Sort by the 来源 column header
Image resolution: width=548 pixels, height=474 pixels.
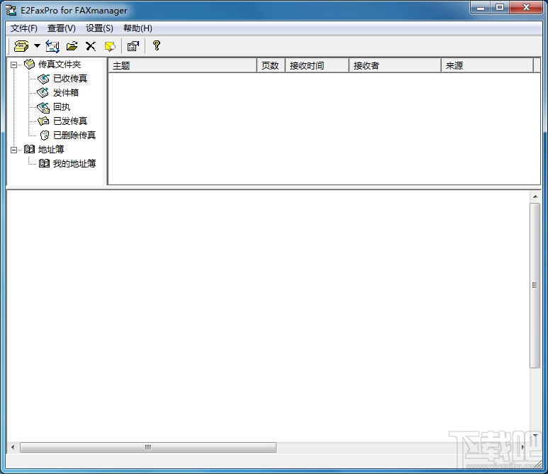click(x=487, y=65)
